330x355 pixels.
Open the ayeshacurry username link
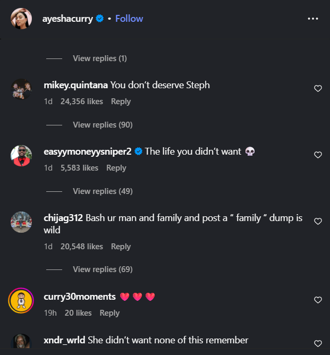point(66,19)
